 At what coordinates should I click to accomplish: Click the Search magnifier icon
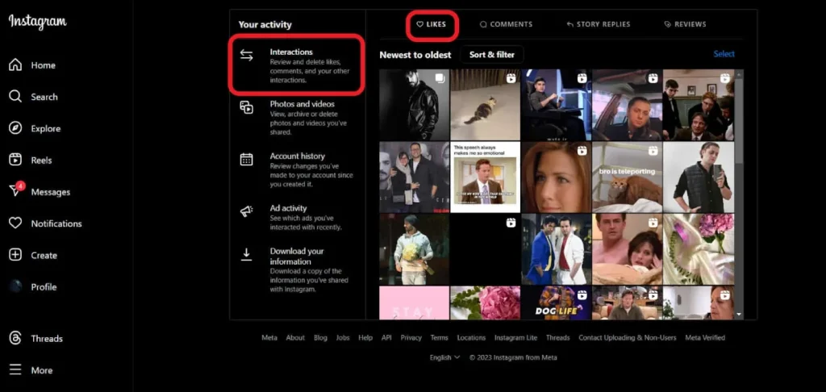coord(16,97)
